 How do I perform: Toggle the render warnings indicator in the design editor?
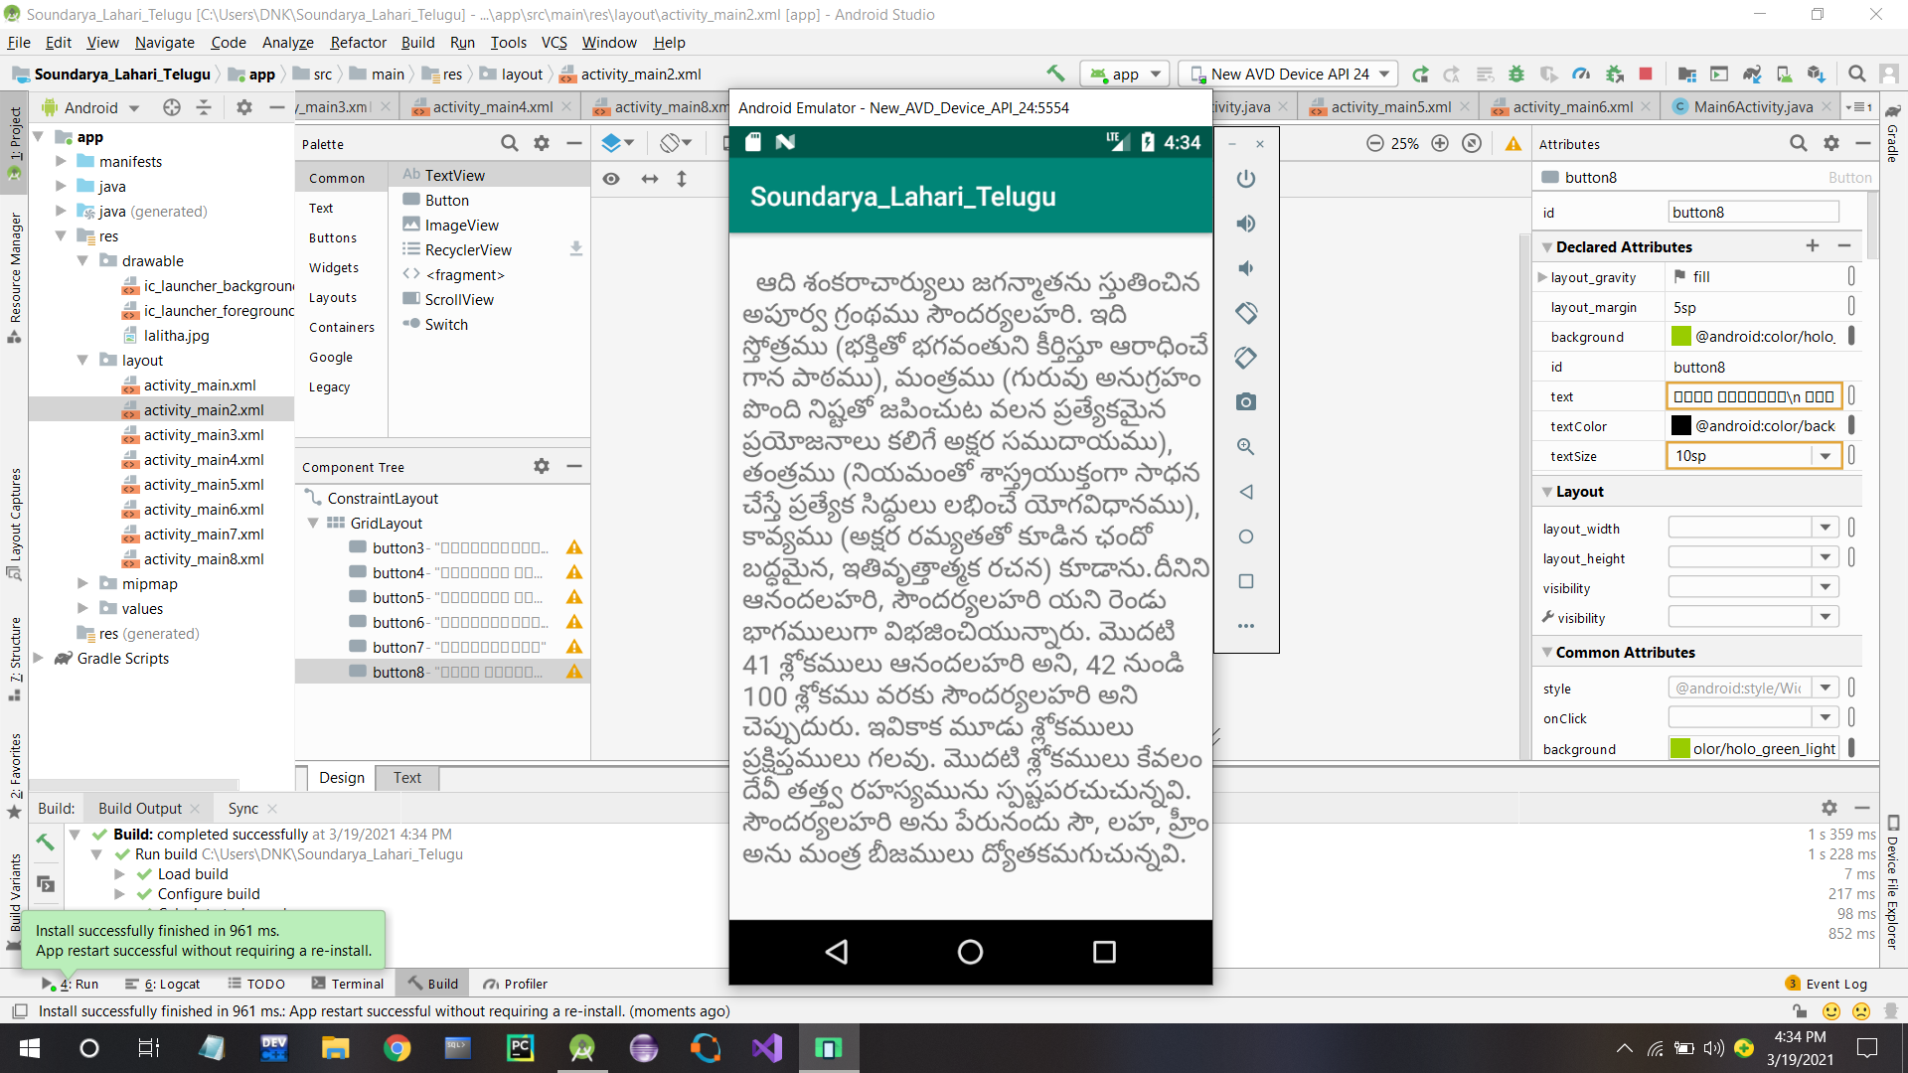click(1513, 143)
